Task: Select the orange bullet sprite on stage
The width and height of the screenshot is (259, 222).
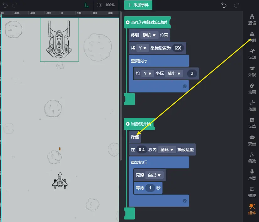Action: point(60,149)
